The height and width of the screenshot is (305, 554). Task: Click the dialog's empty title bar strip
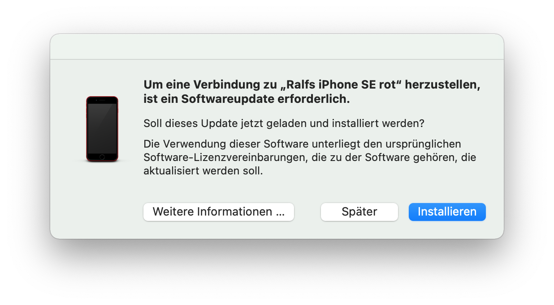(277, 47)
